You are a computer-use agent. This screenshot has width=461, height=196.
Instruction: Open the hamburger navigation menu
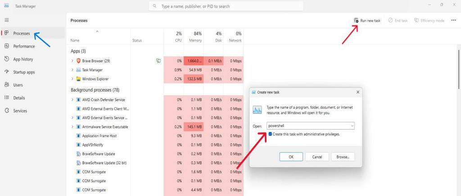click(x=6, y=20)
